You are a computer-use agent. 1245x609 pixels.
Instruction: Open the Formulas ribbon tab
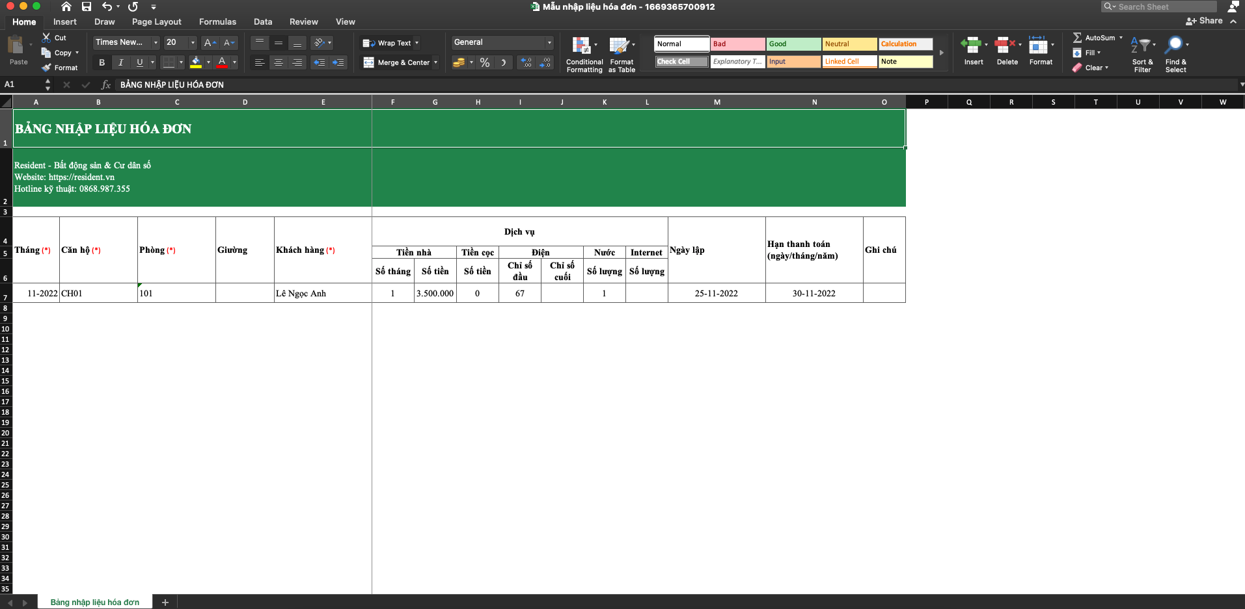217,21
